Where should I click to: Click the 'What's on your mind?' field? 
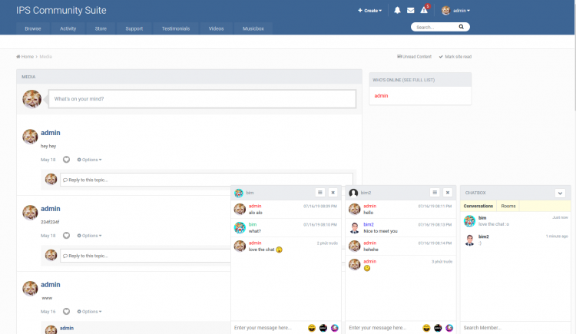[x=202, y=99]
